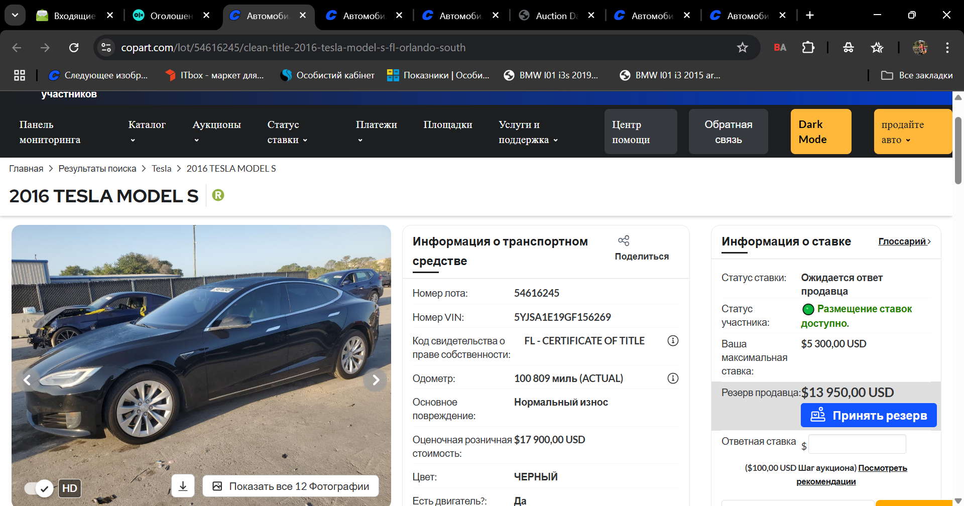This screenshot has width=964, height=506.
Task: Download the vehicle photo with the download icon
Action: click(183, 486)
